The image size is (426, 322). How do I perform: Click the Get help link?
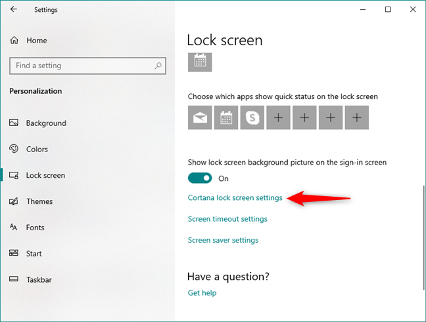coord(202,292)
